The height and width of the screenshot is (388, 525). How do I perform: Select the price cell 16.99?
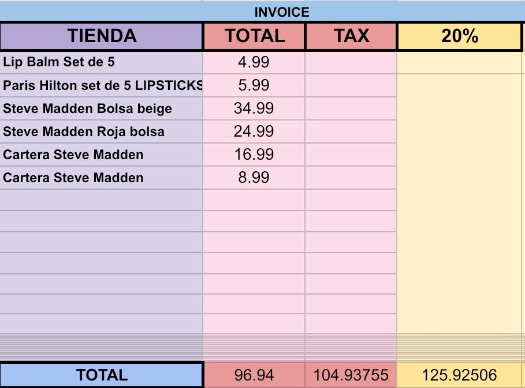[254, 155]
